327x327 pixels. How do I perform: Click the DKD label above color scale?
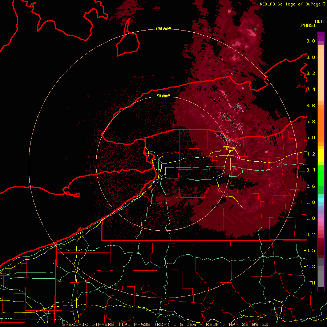pos(319,22)
